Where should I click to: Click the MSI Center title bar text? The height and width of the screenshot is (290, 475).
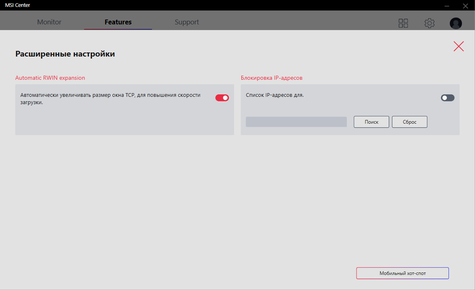tap(18, 5)
